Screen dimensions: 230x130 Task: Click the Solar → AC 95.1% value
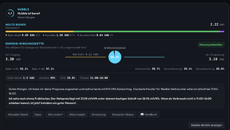pos(17,69)
